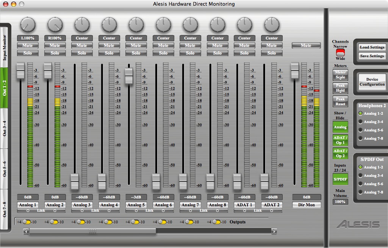388x248 pixels.
Task: Click the Analog 5 pan knob
Action: coord(136,25)
